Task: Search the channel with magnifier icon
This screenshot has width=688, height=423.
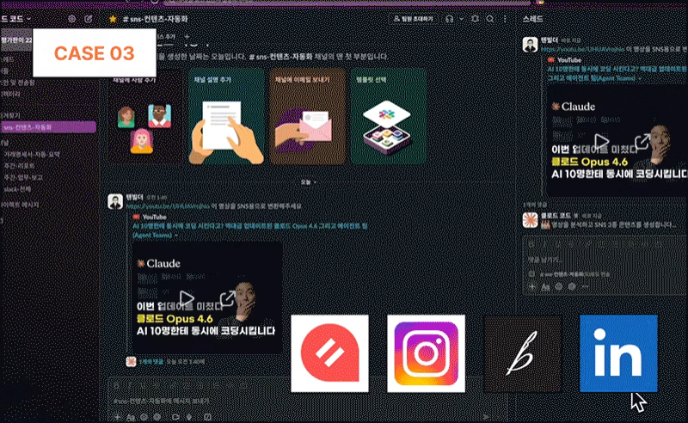Action: coord(490,19)
